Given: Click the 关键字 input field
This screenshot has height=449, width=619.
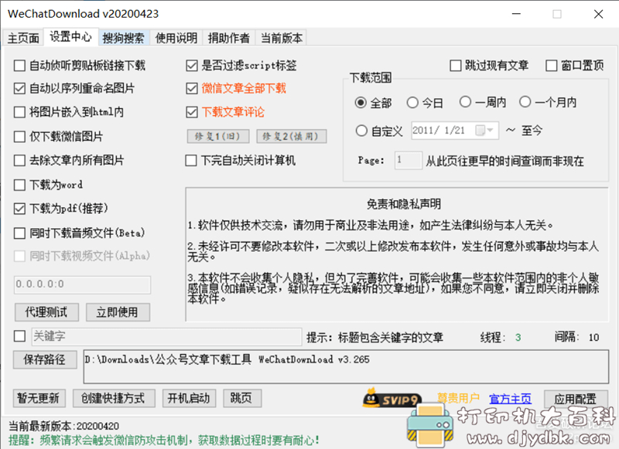Looking at the screenshot, I should click(x=166, y=337).
